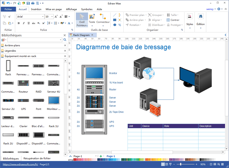Viewport: 229px width, 168px height.
Task: Select the UPS shape in library
Action: coord(23,100)
